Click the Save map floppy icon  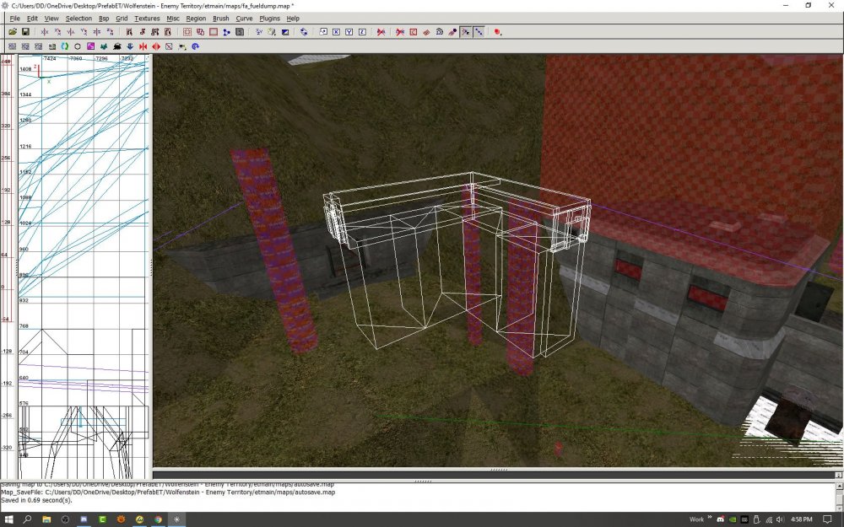(x=25, y=32)
